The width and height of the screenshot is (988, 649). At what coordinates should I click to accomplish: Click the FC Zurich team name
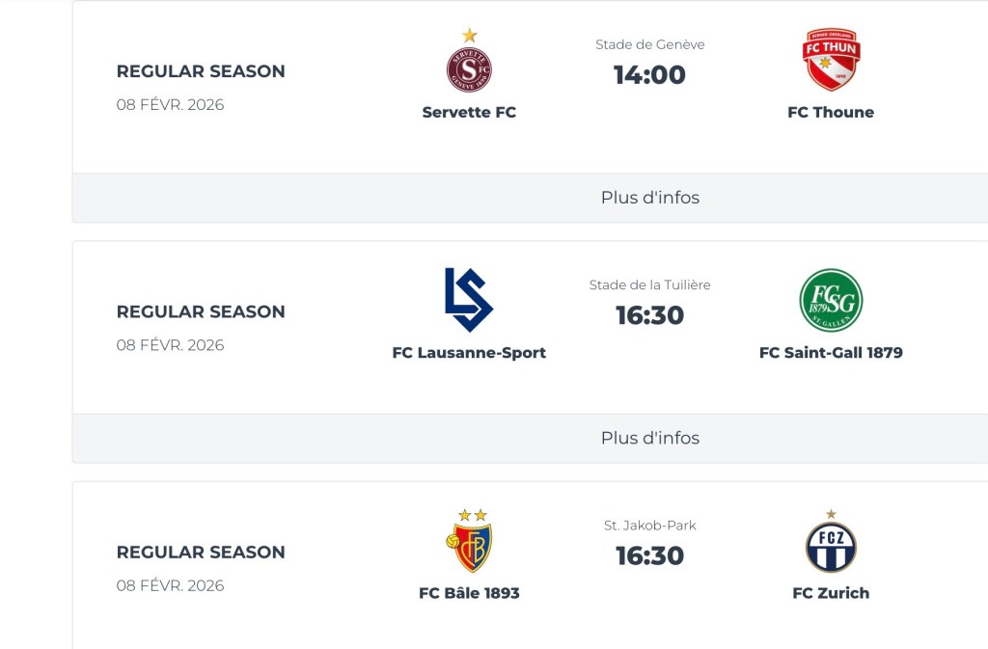tap(831, 593)
